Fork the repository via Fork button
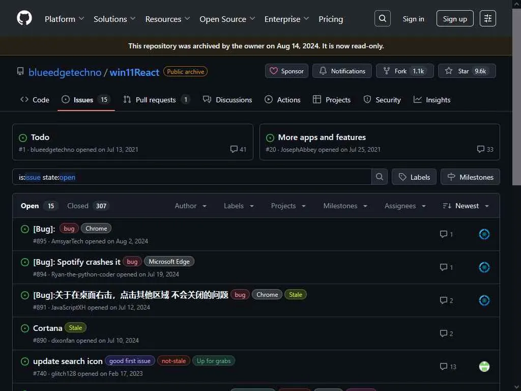 coord(404,71)
